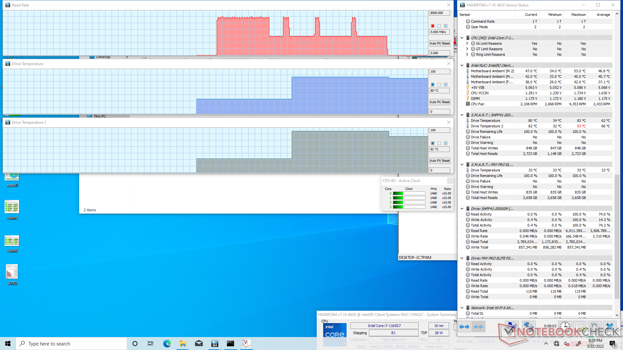Viewport: 623px width, 350px height.
Task: Collapse the Network Intel Wi-Fi 6 group
Action: [462, 308]
